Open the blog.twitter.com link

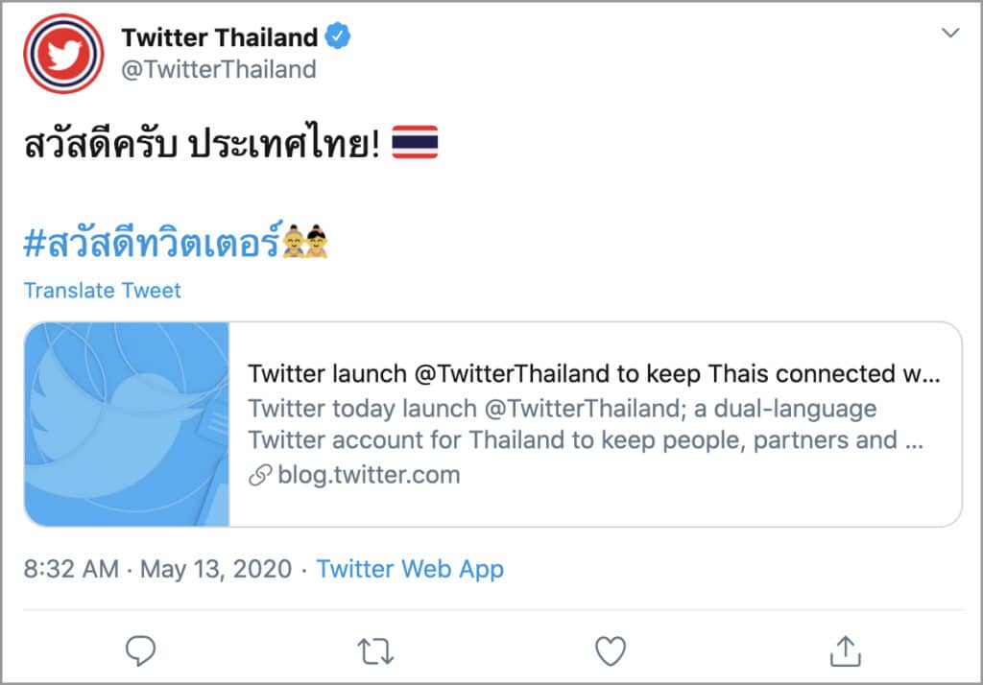pos(368,475)
